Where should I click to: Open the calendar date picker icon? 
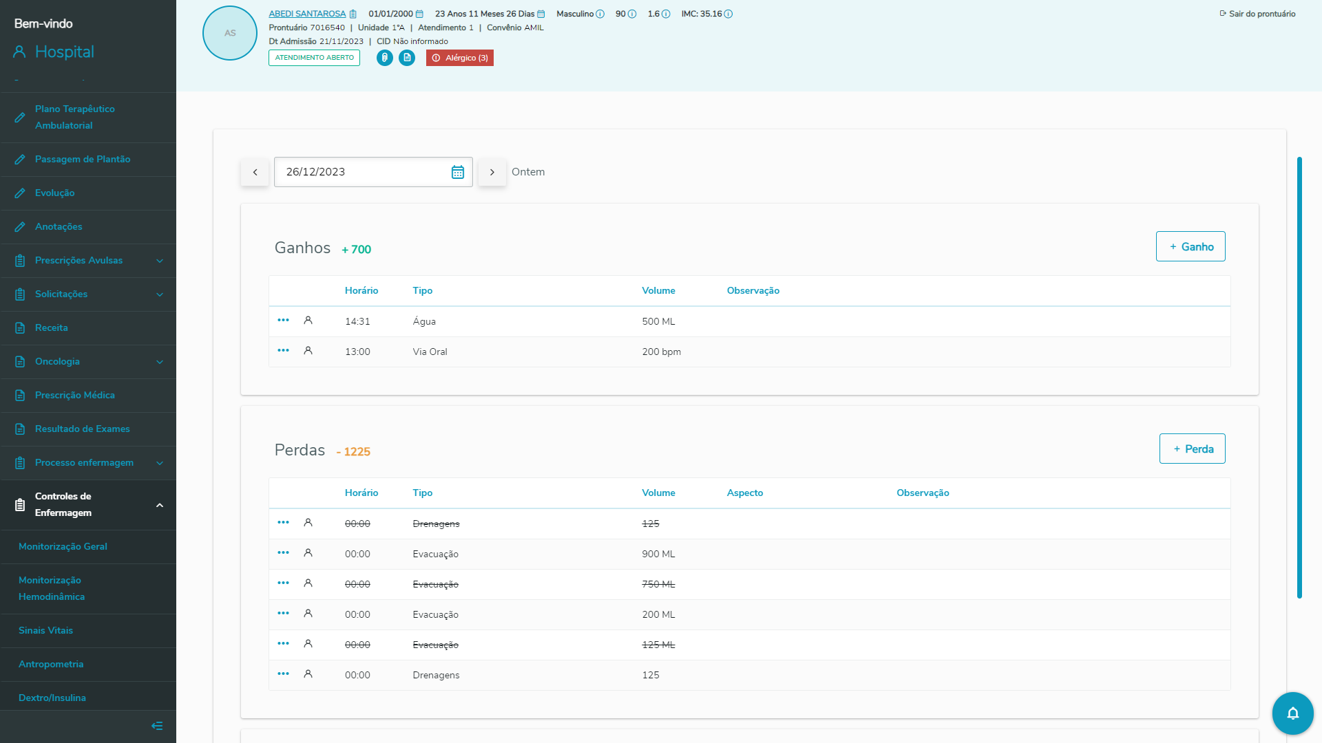[x=458, y=172]
